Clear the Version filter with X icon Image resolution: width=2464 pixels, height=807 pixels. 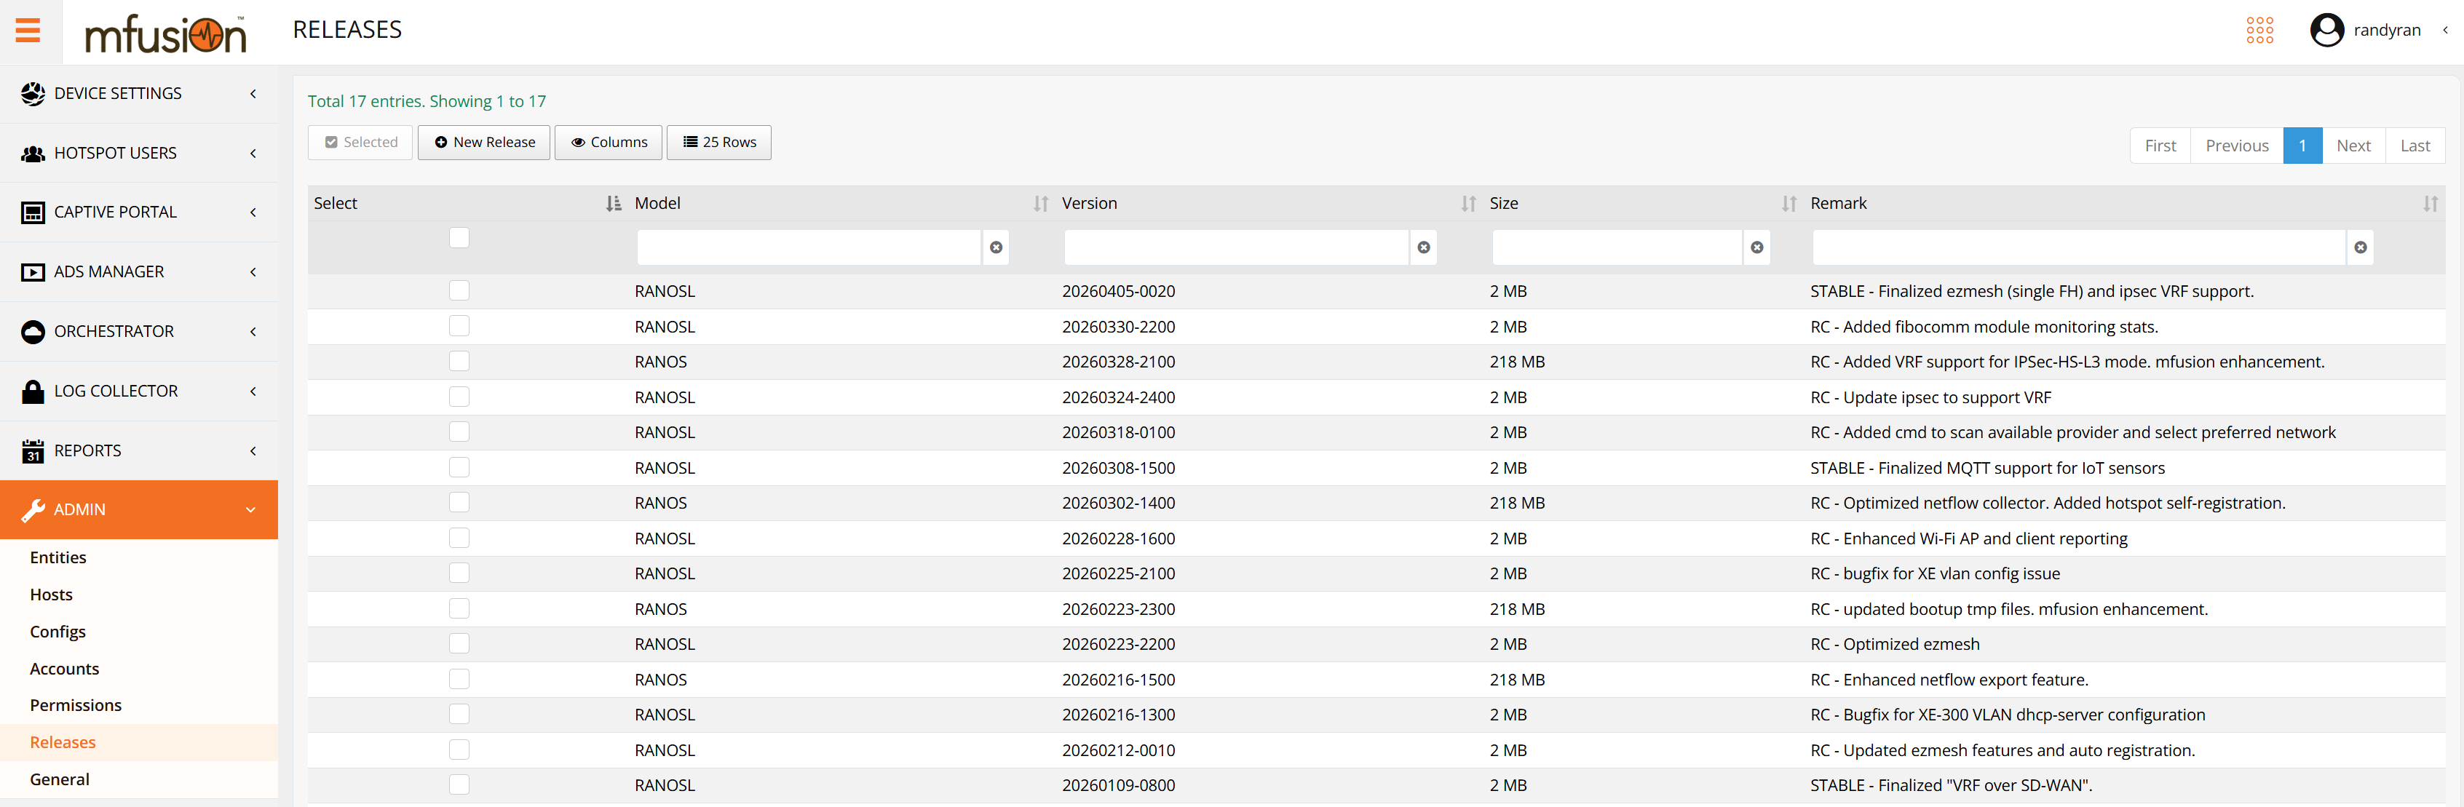coord(1423,247)
